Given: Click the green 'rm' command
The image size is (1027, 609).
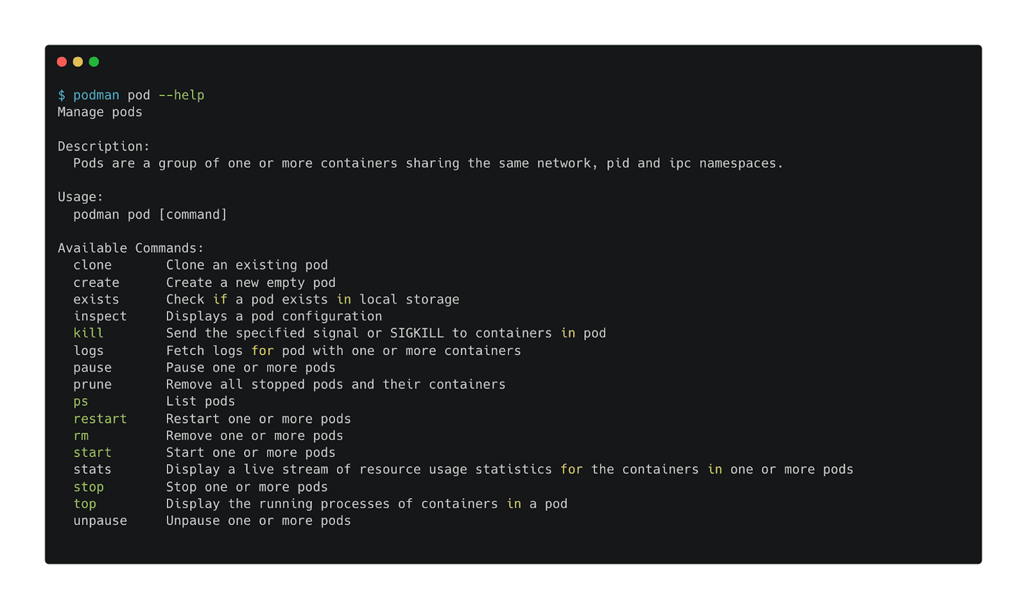Looking at the screenshot, I should [x=81, y=436].
